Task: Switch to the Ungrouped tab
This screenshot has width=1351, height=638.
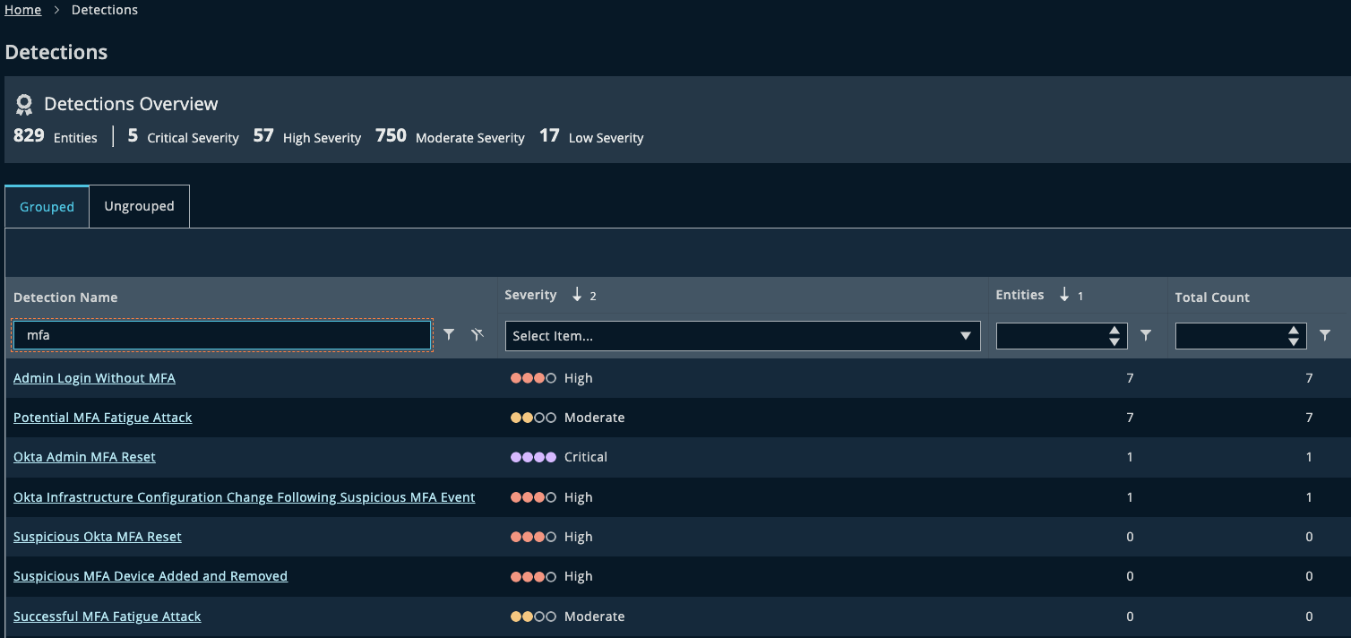Action: point(139,206)
